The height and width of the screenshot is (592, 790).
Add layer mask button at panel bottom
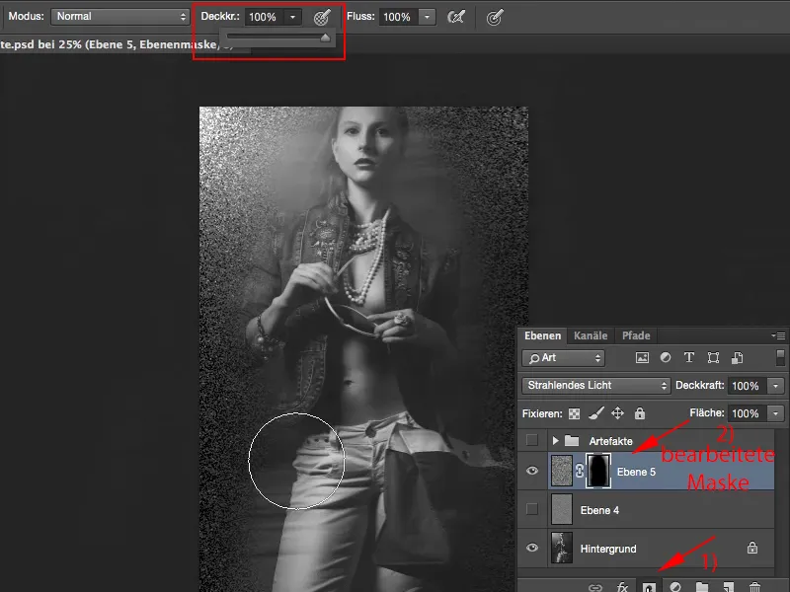point(649,587)
